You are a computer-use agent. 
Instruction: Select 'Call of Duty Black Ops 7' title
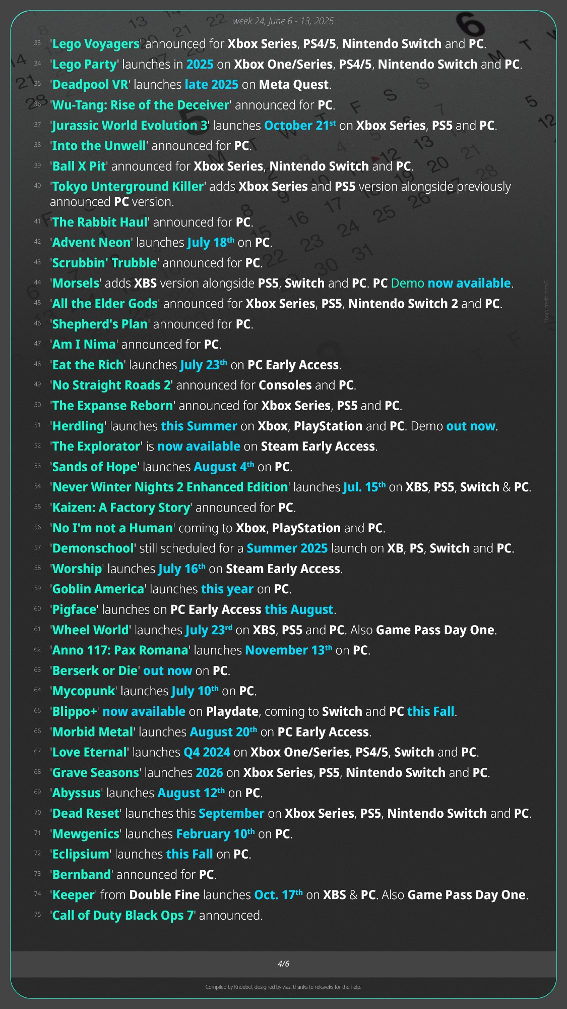pyautogui.click(x=123, y=916)
